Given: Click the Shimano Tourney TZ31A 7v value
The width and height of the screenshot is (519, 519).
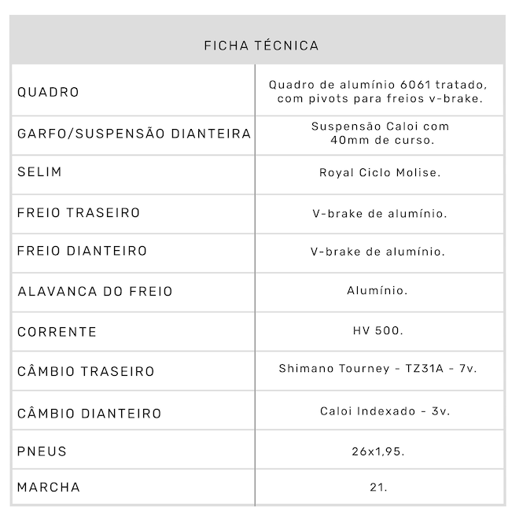Looking at the screenshot, I should click(x=378, y=369).
